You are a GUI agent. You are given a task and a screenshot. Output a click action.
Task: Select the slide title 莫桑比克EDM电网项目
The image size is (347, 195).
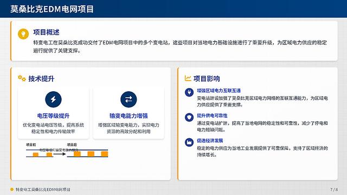pyautogui.click(x=52, y=9)
